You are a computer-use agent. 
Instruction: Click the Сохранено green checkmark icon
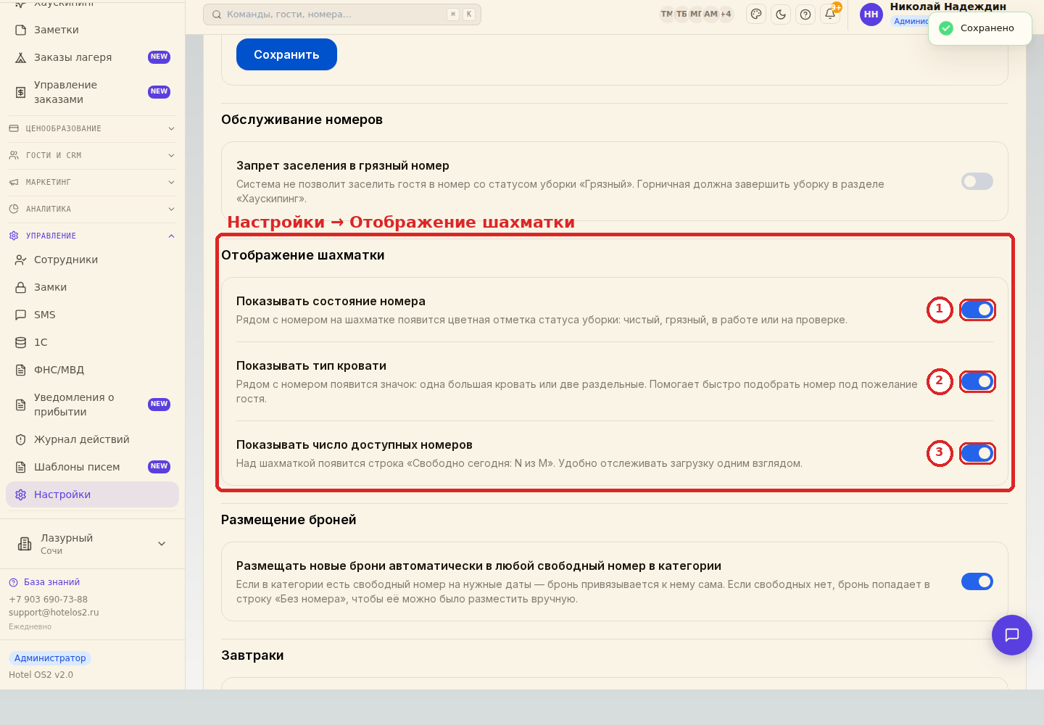click(946, 28)
